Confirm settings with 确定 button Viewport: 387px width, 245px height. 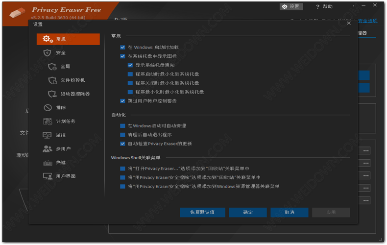coord(248,212)
